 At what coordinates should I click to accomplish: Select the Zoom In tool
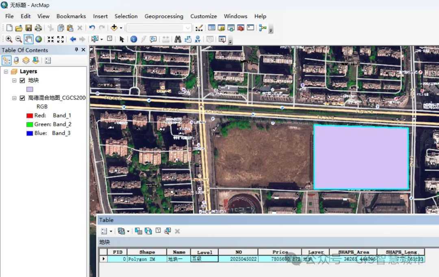[x=9, y=39]
